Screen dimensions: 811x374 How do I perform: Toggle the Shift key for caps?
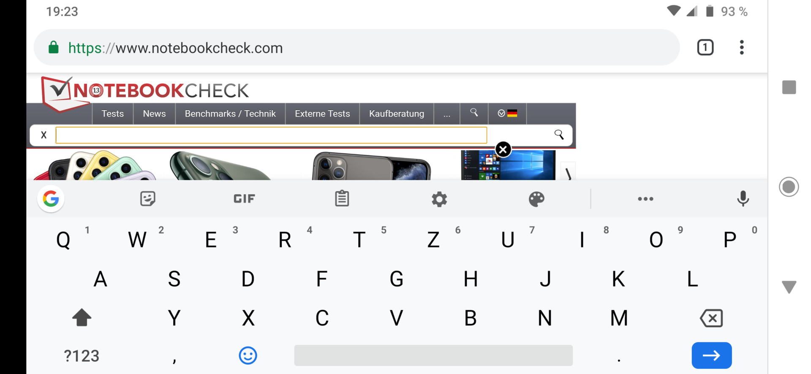(x=82, y=318)
